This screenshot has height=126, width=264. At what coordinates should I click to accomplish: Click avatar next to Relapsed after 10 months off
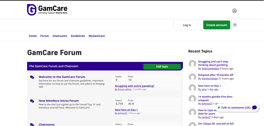192,77
